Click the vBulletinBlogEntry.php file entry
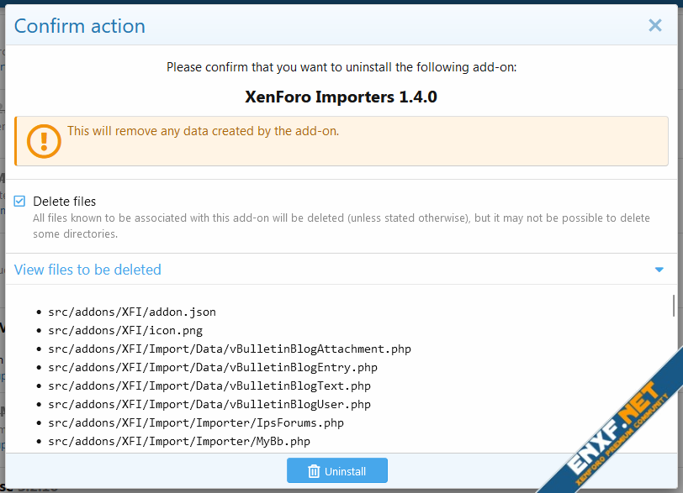This screenshot has height=493, width=683. pos(213,367)
